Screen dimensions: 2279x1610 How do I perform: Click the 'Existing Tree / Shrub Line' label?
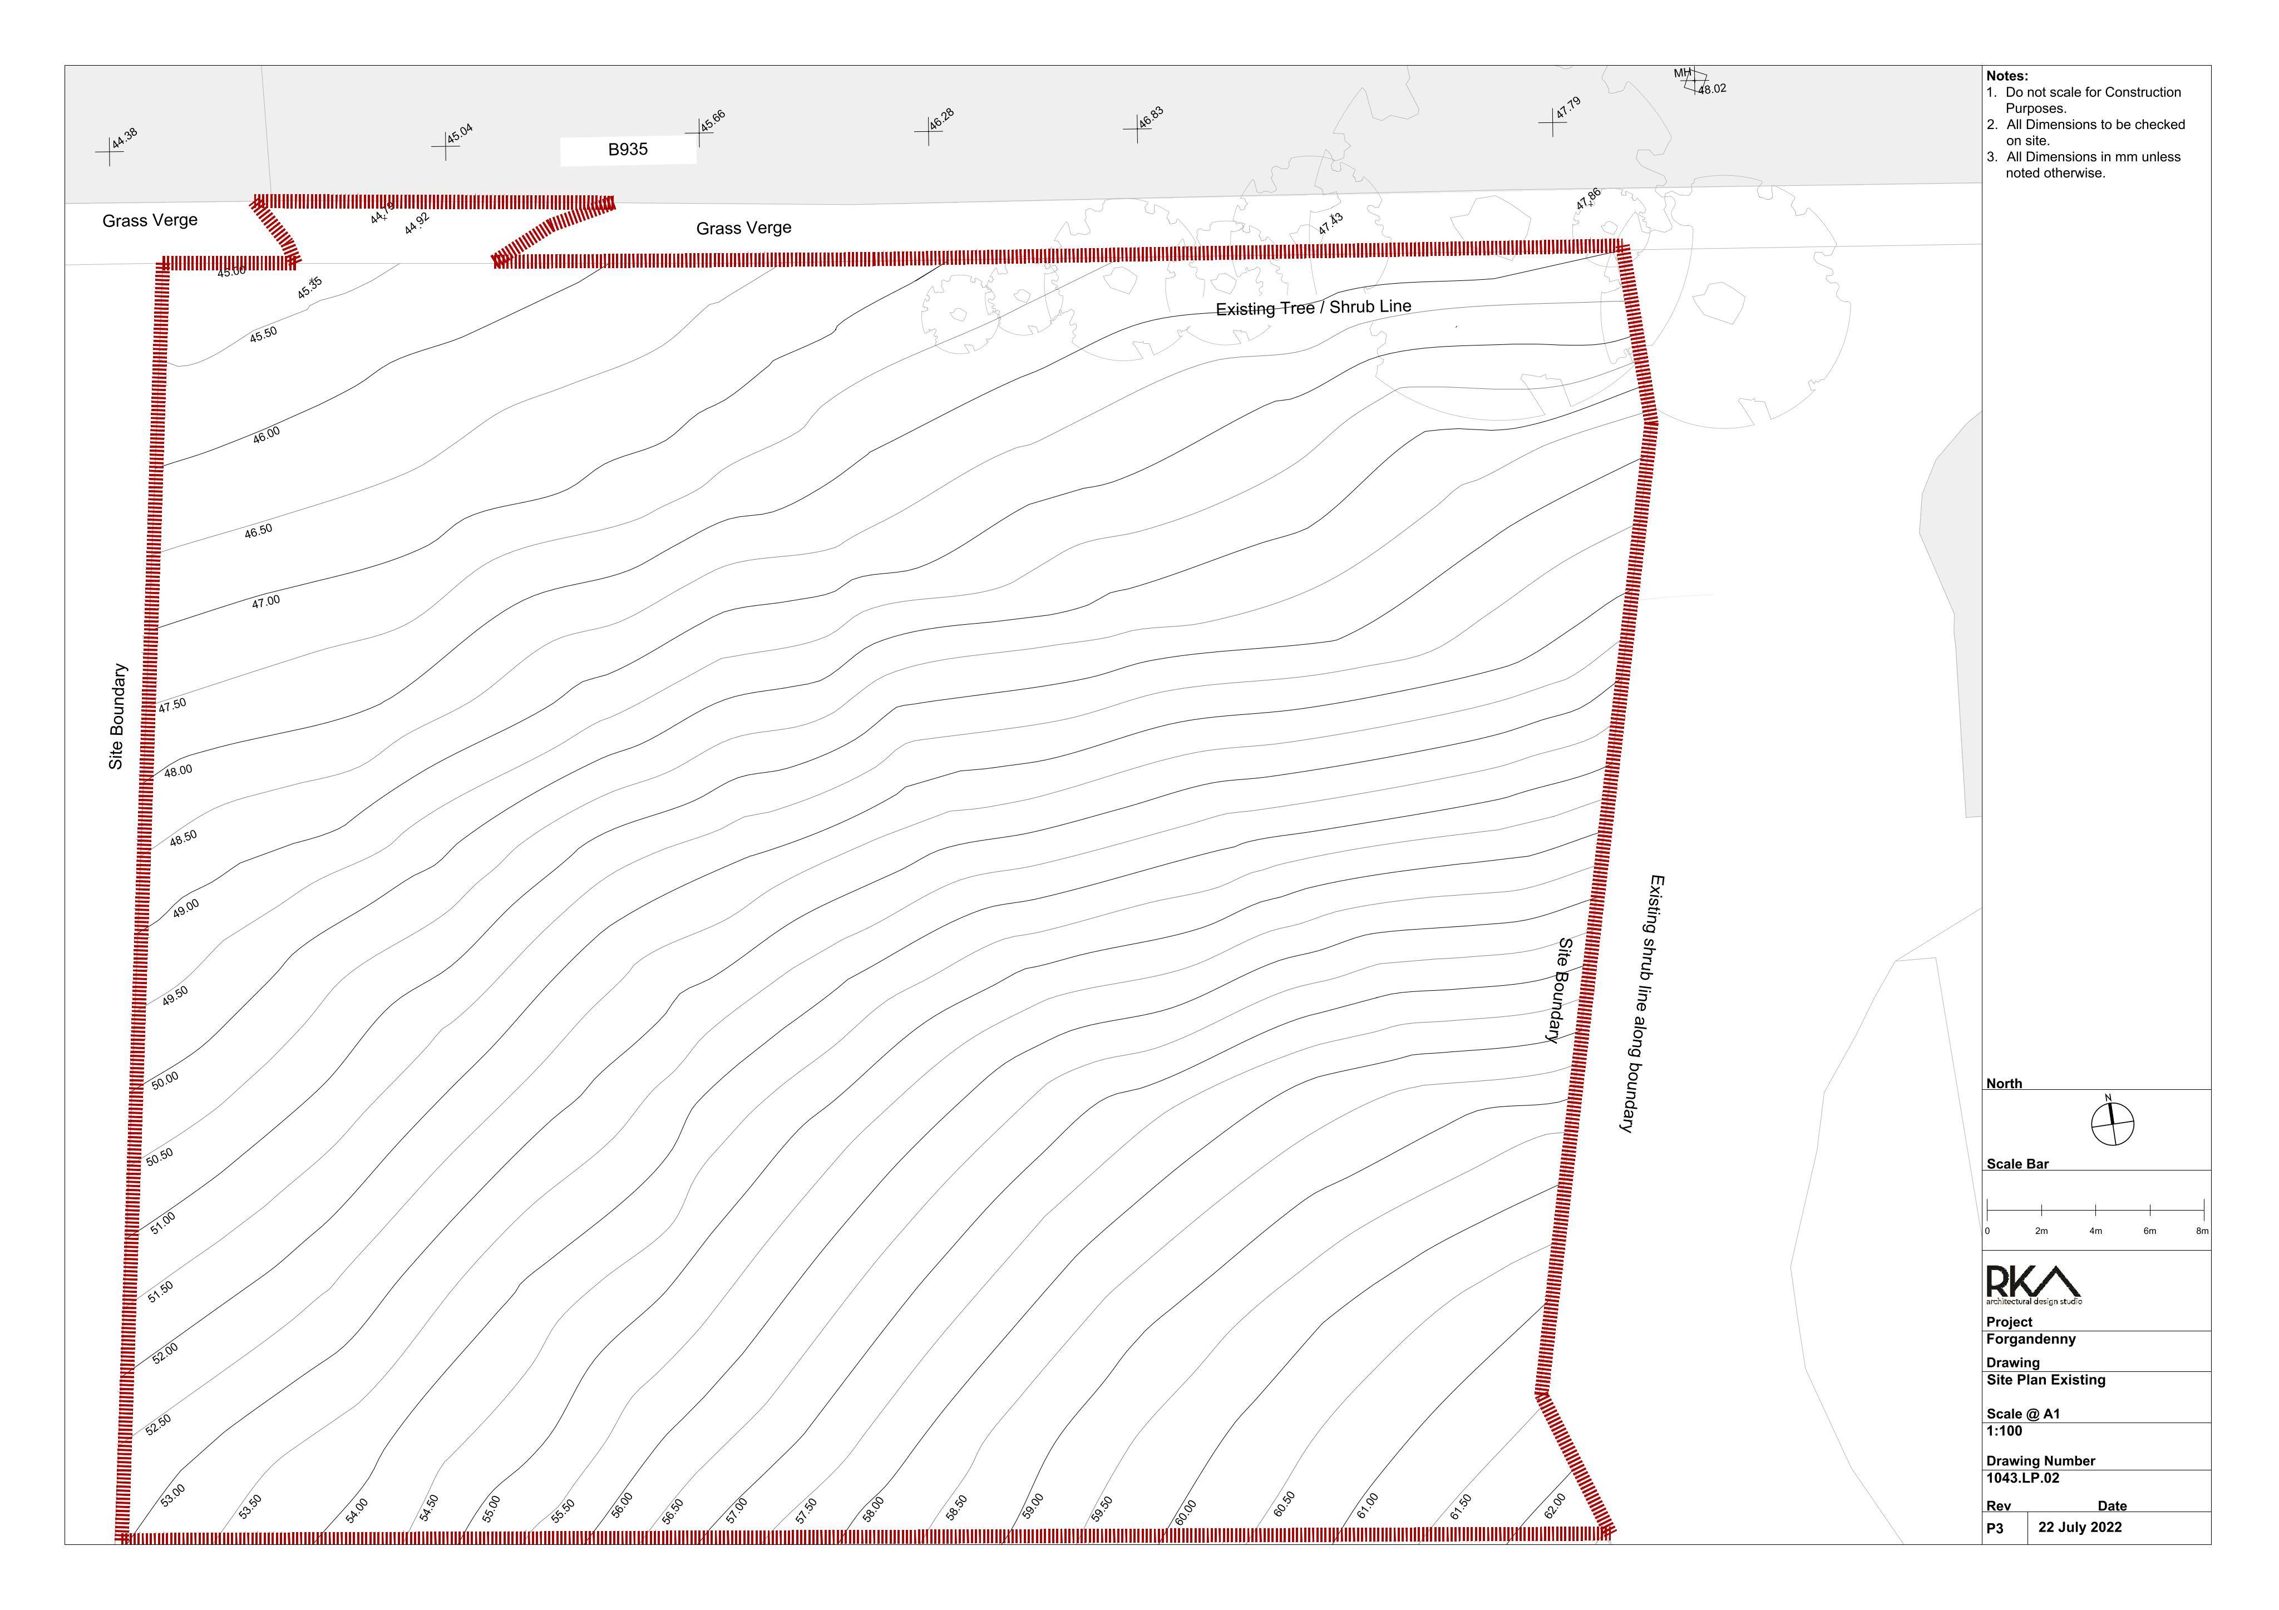click(1313, 308)
